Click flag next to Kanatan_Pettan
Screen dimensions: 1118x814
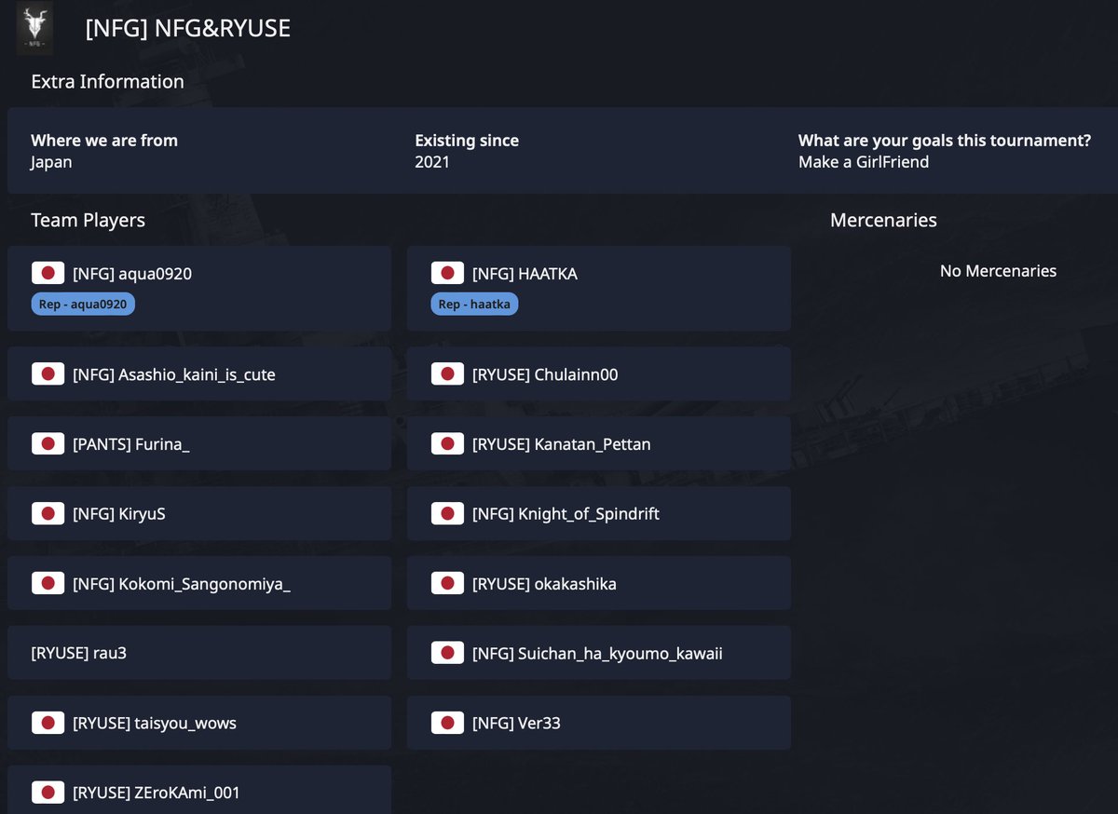point(447,444)
